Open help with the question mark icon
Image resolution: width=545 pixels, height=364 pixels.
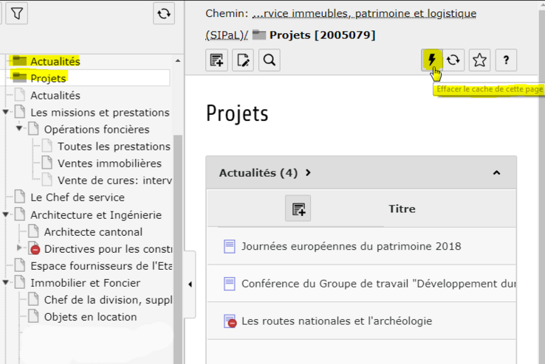(x=506, y=60)
